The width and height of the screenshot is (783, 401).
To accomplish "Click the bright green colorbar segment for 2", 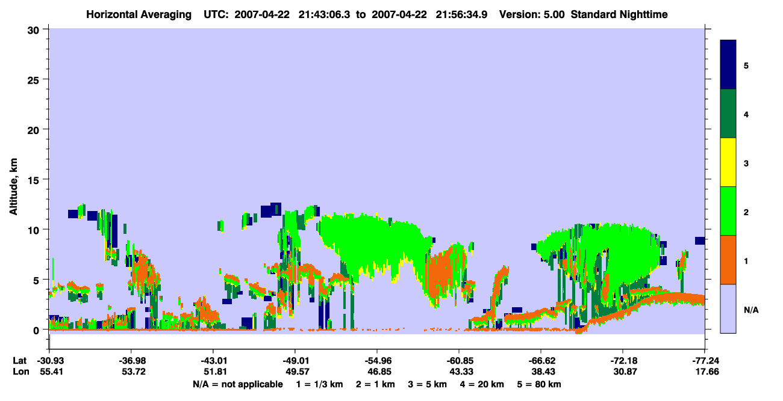I will (728, 211).
